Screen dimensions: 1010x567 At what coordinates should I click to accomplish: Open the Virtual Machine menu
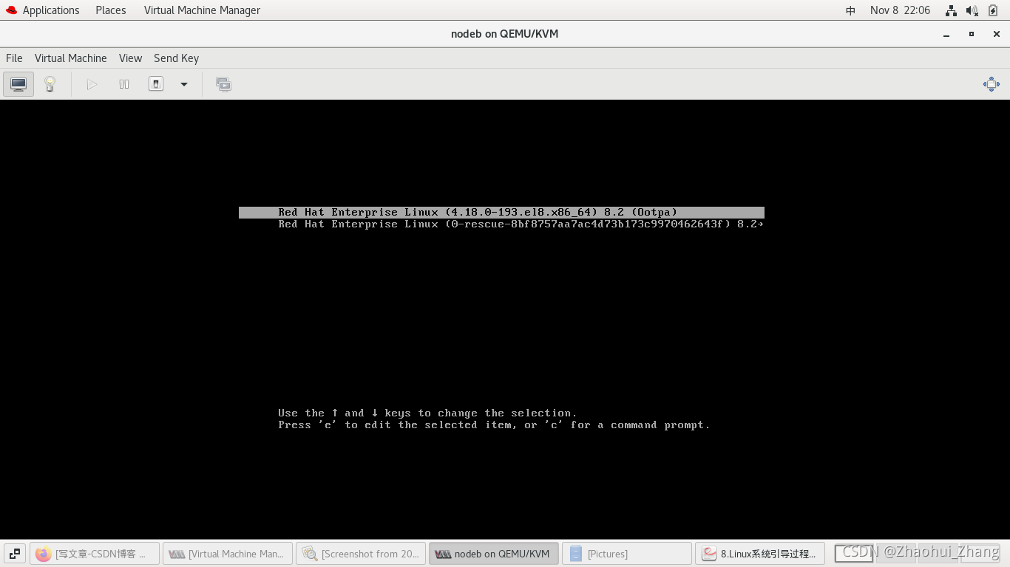(x=70, y=58)
